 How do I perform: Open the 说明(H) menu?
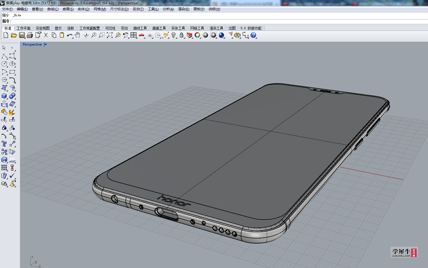point(214,9)
